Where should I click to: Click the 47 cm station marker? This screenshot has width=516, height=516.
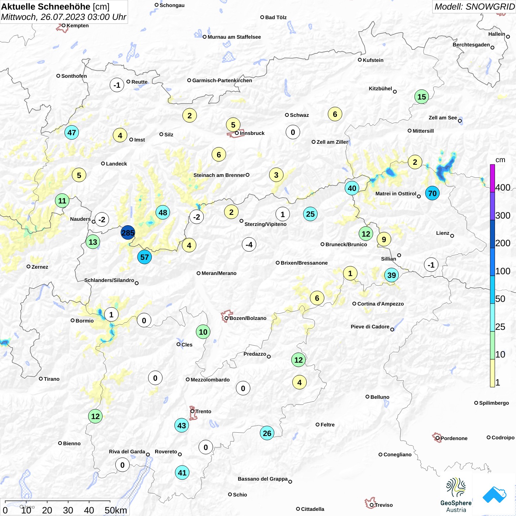(72, 132)
